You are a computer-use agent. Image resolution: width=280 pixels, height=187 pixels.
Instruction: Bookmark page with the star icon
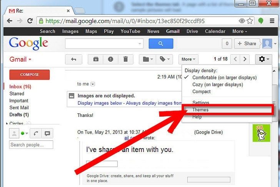coord(250,20)
